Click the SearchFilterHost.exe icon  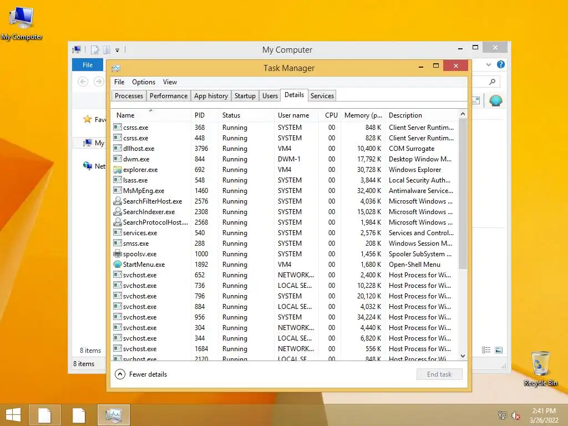pyautogui.click(x=118, y=201)
